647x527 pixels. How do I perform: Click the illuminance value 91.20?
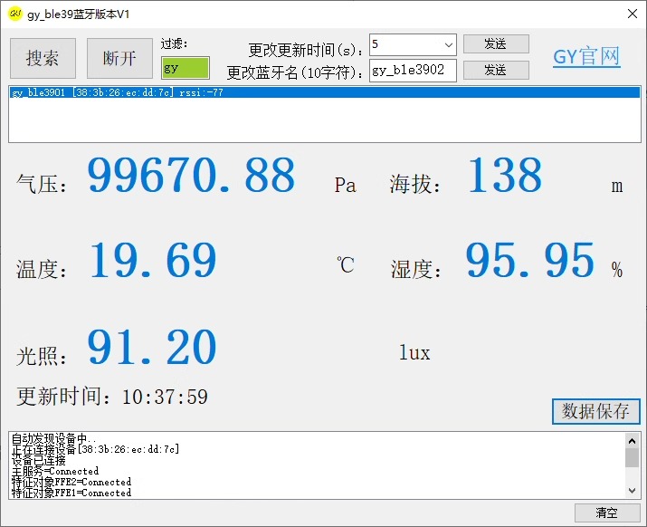152,347
